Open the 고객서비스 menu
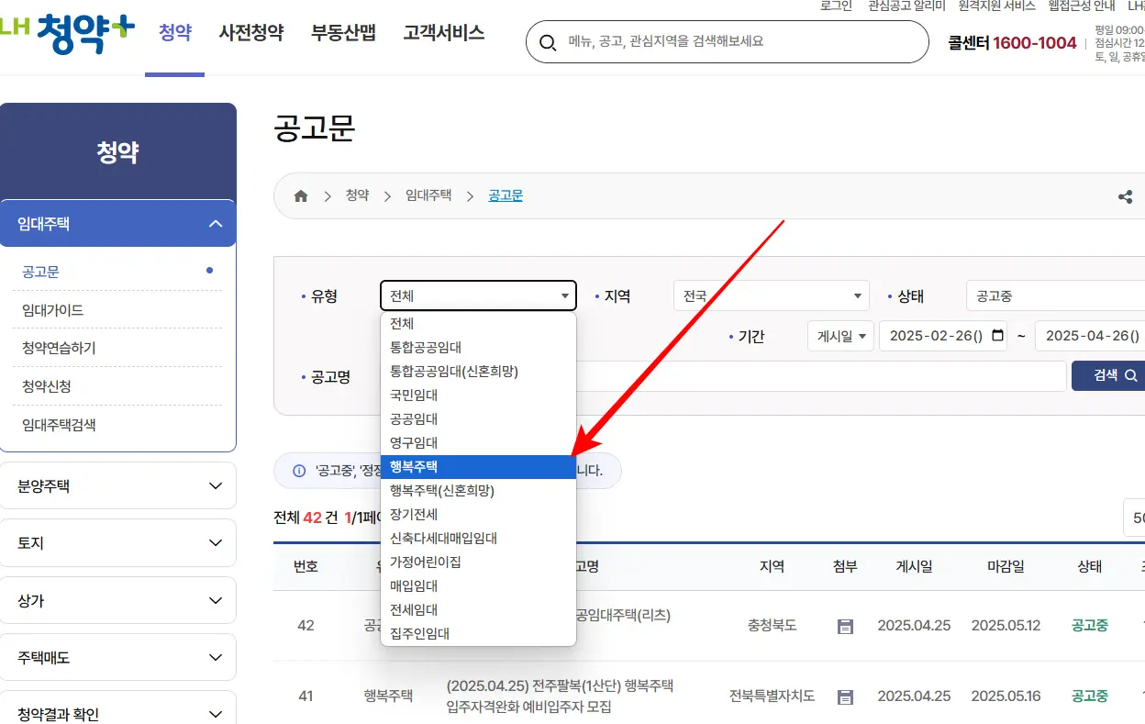Image resolution: width=1145 pixels, height=724 pixels. (443, 33)
